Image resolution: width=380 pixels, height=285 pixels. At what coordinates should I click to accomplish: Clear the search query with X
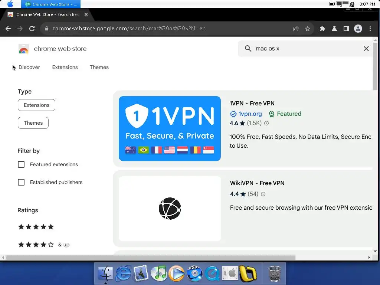366,49
